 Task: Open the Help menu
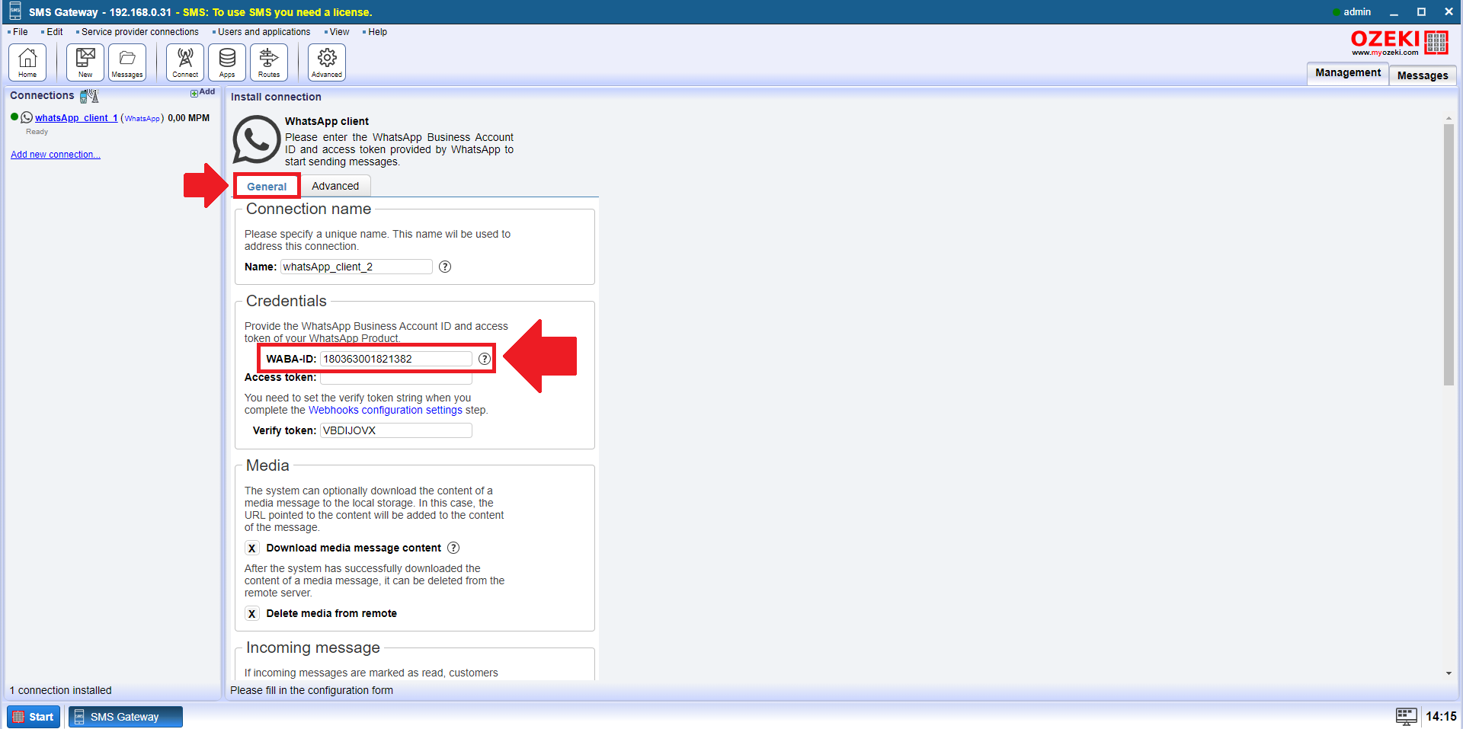point(376,32)
